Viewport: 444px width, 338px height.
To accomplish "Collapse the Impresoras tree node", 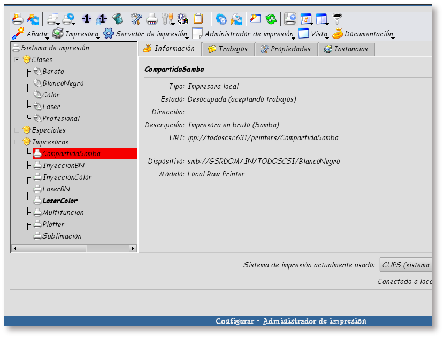I will (19, 142).
